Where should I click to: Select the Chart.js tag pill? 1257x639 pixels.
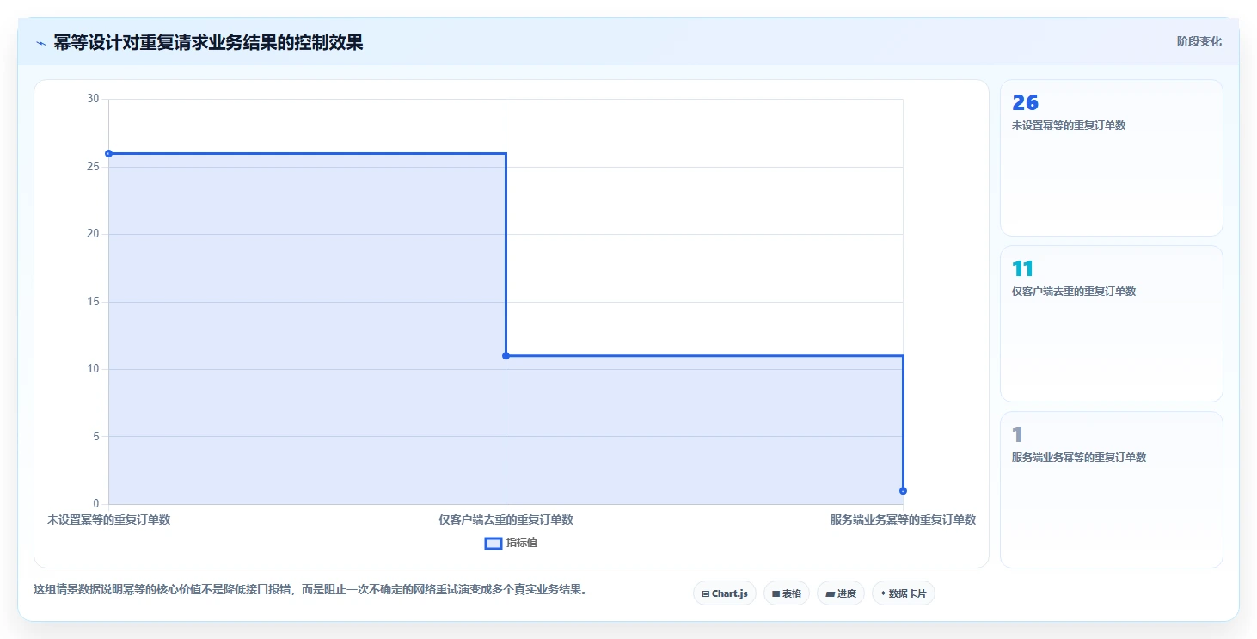[725, 593]
